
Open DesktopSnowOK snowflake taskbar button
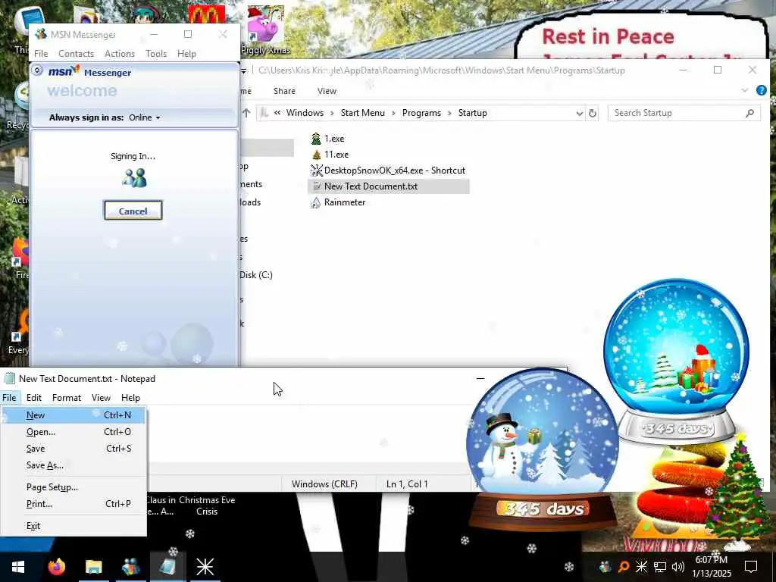coord(205,567)
